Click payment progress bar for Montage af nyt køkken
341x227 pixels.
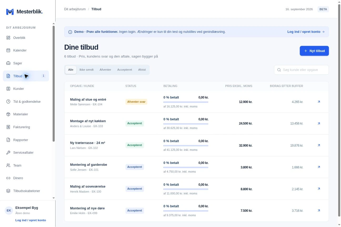(186, 124)
